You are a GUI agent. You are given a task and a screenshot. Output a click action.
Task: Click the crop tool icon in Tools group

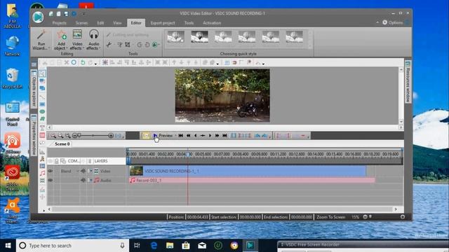click(x=128, y=45)
